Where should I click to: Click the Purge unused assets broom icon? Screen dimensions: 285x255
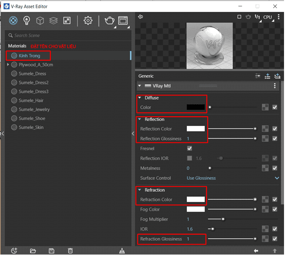coord(122,251)
